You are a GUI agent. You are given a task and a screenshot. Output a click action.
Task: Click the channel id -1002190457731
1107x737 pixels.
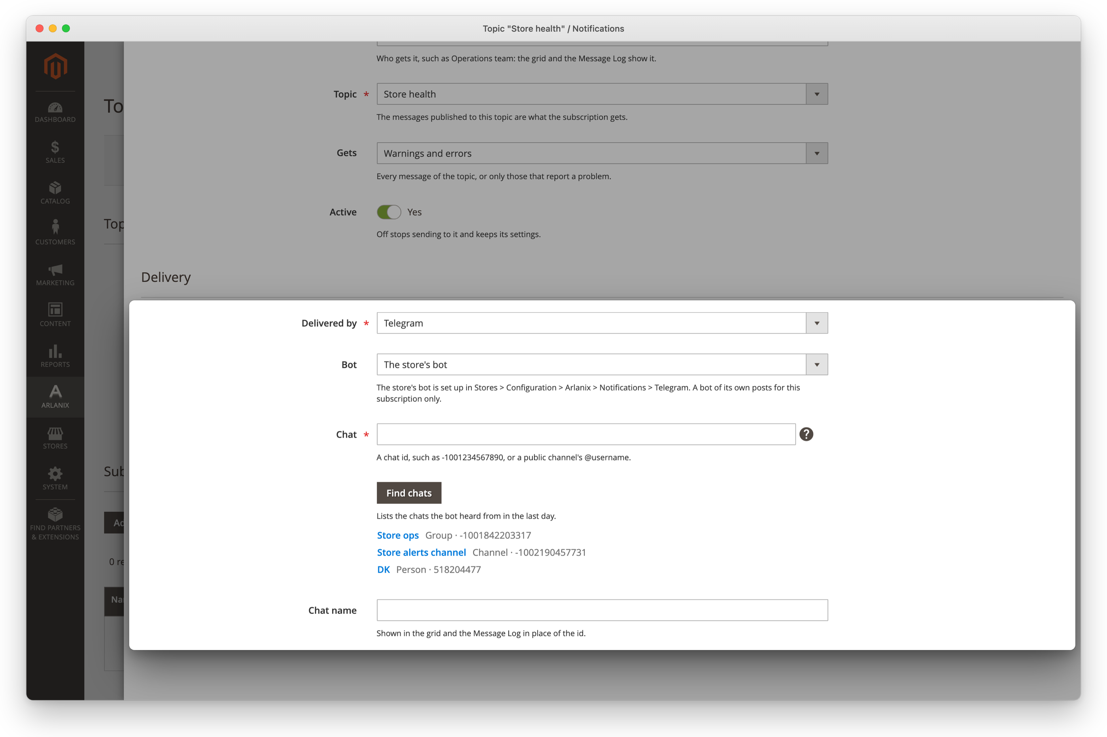click(x=551, y=552)
